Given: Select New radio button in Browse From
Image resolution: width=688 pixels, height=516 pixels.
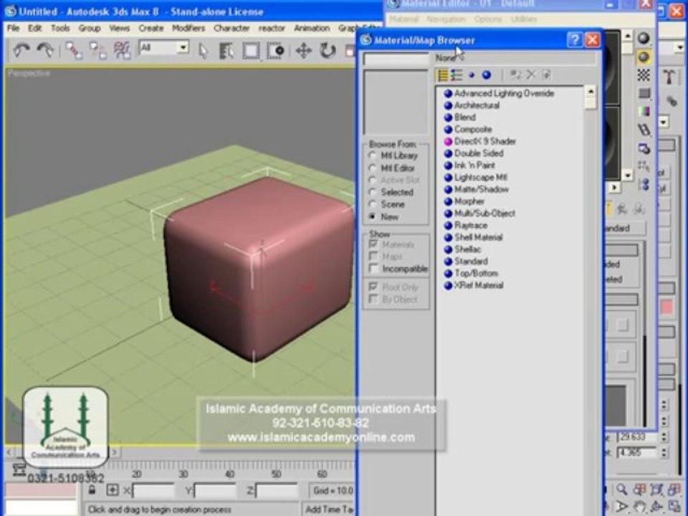Looking at the screenshot, I should [373, 216].
